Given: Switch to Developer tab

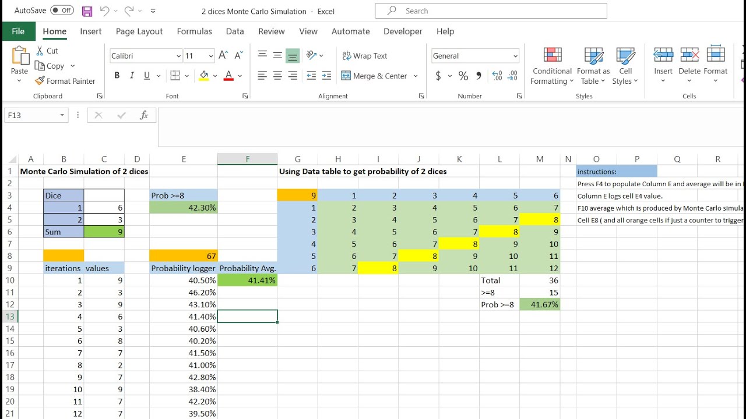Looking at the screenshot, I should tap(403, 31).
